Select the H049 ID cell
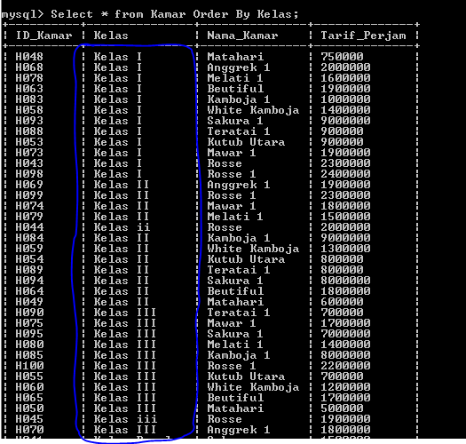 (x=29, y=302)
